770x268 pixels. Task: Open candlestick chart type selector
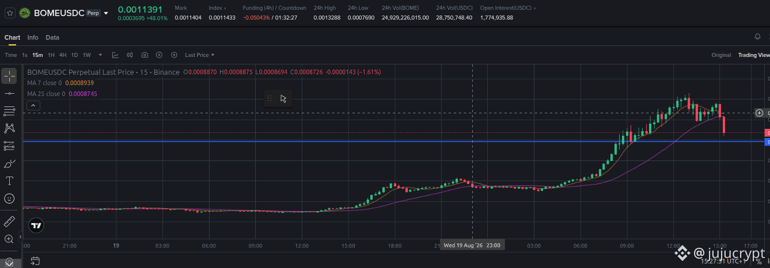(130, 55)
